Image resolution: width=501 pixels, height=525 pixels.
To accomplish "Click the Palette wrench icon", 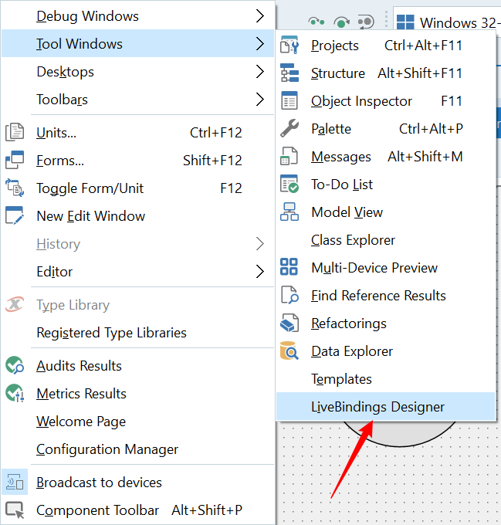I will click(x=289, y=129).
